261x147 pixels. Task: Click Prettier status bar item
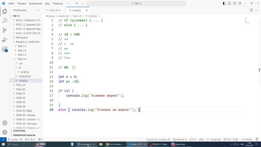tap(247, 139)
